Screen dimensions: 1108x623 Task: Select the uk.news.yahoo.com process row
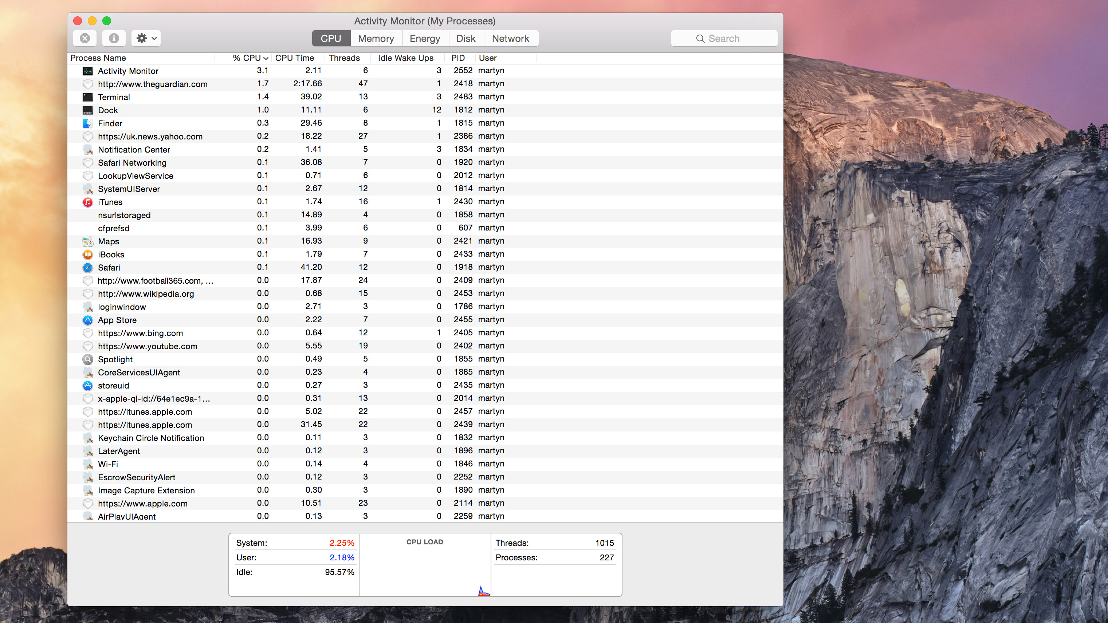[425, 136]
